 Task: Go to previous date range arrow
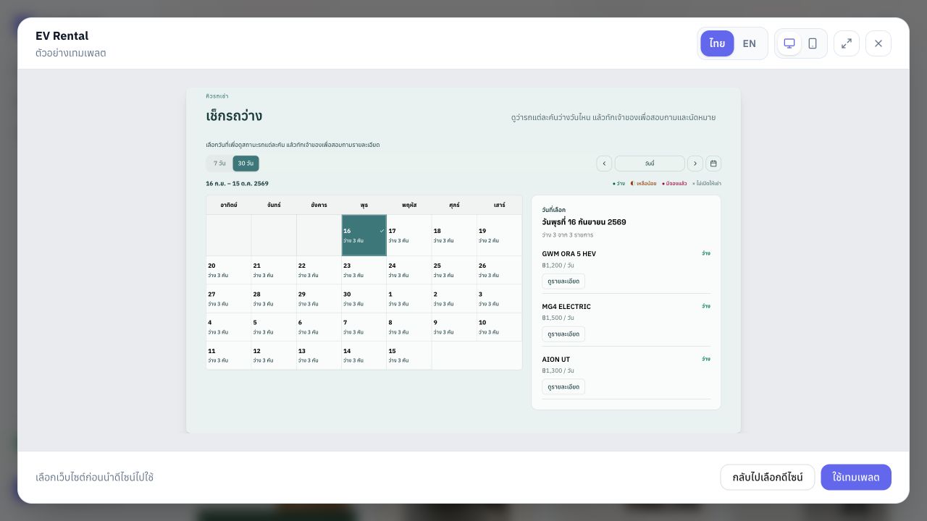click(x=604, y=164)
